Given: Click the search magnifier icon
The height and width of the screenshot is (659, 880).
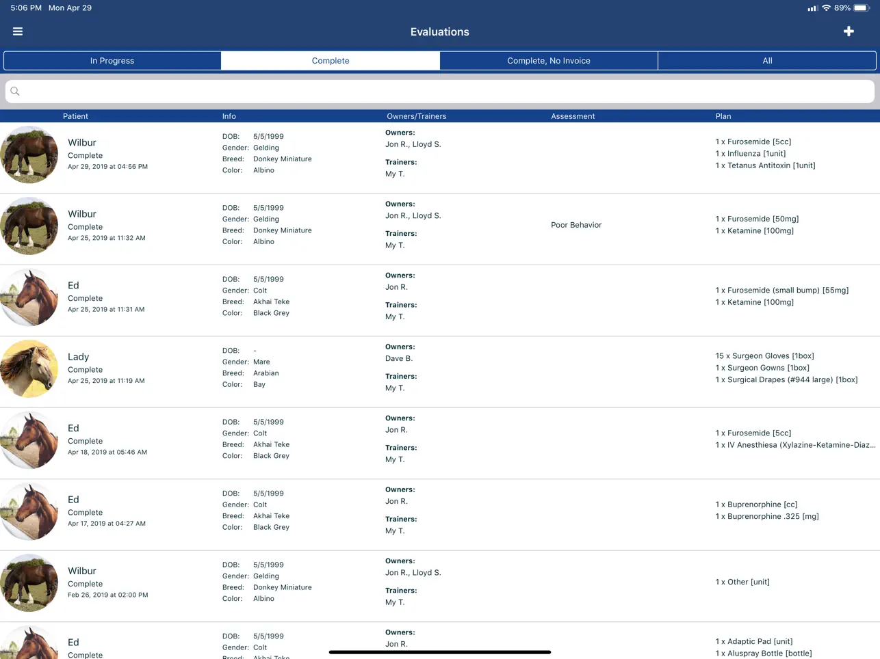Looking at the screenshot, I should point(15,91).
